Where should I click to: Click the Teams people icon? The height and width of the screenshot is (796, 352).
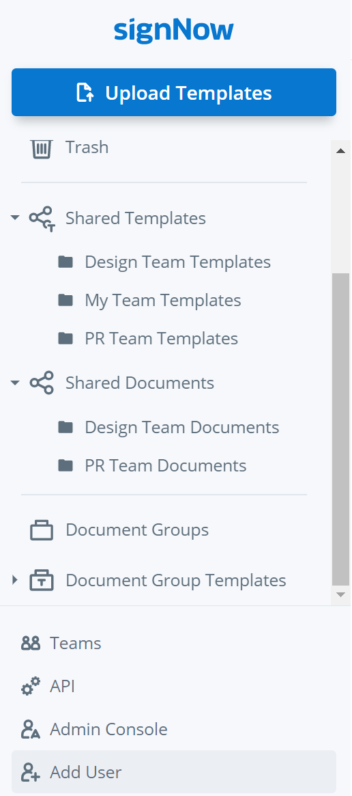click(31, 644)
